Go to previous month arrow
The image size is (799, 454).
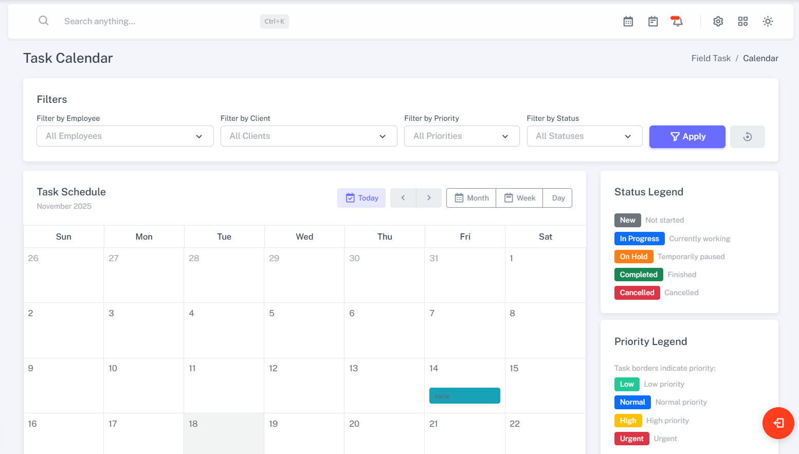(x=403, y=198)
